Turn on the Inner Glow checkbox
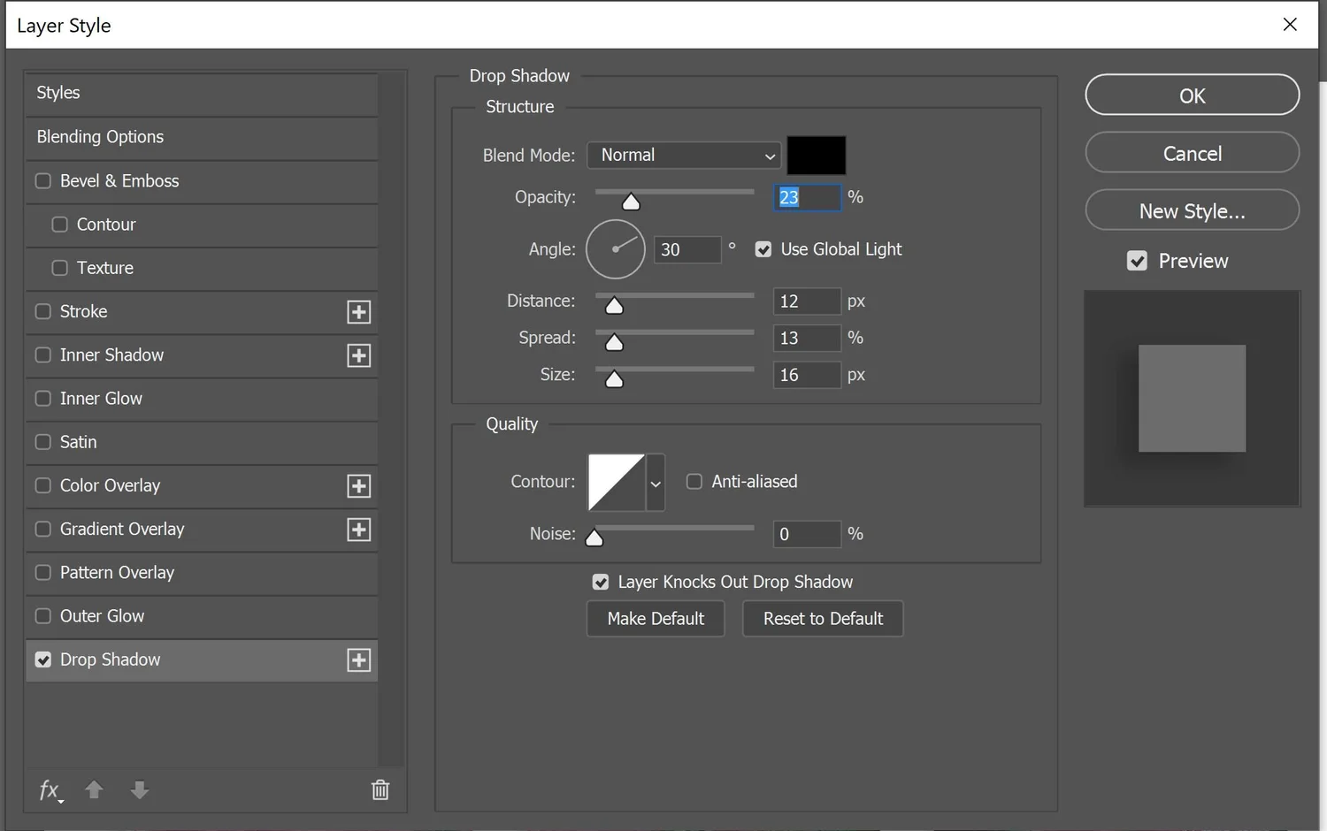This screenshot has width=1327, height=831. click(42, 399)
